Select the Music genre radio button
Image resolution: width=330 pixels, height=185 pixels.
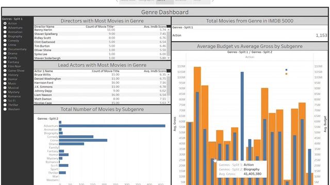5,83
